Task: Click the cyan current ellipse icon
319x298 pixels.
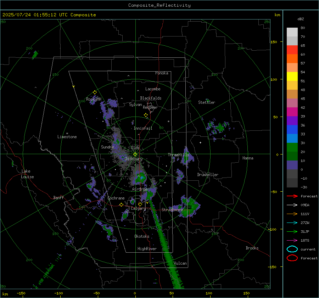Action: (x=292, y=249)
